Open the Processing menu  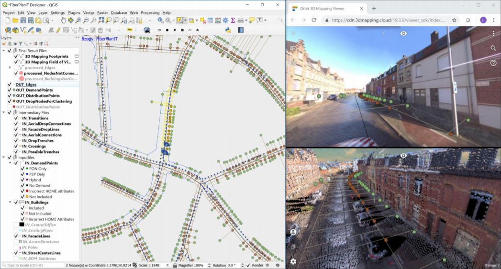(150, 12)
